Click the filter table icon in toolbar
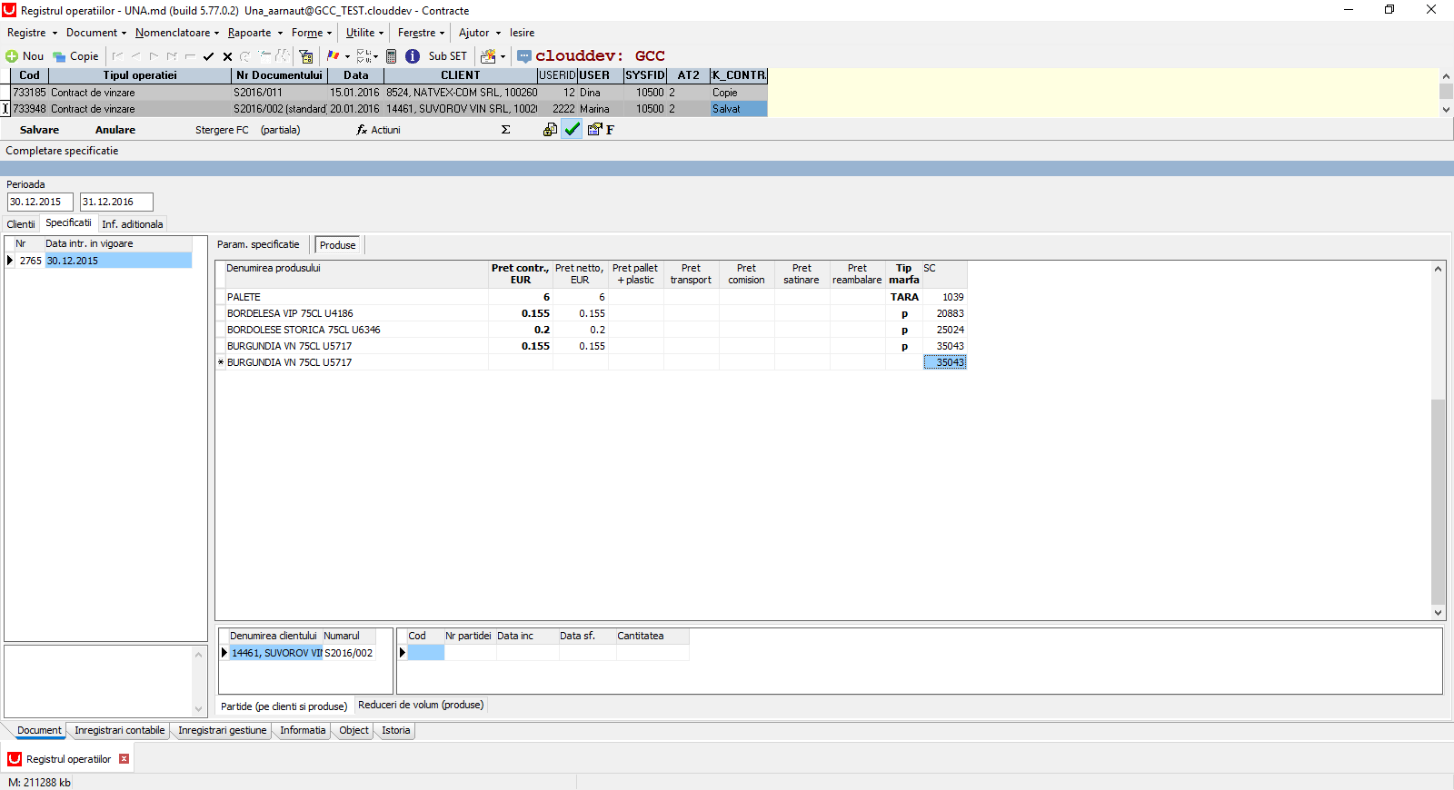The image size is (1454, 790). pyautogui.click(x=306, y=56)
